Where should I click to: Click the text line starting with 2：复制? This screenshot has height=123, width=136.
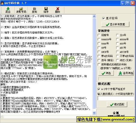pos(31,27)
